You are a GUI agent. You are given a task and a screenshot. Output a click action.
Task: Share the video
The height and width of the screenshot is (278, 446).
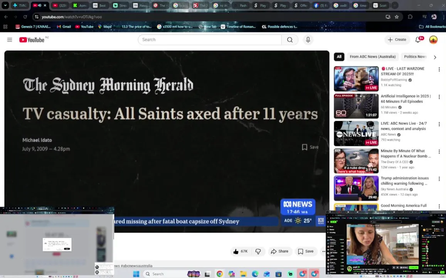279,251
